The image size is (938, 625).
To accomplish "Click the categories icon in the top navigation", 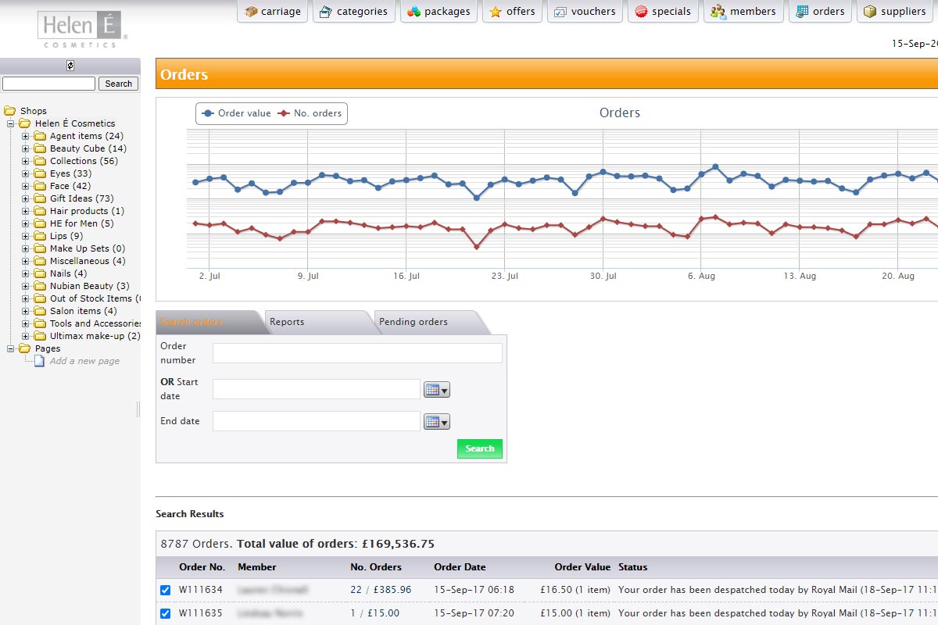I will (x=325, y=12).
